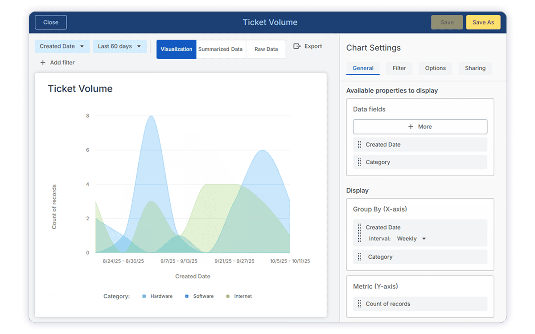Grab the drag handle of Category data field
The height and width of the screenshot is (334, 535).
[359, 162]
